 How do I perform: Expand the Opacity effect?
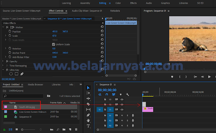click(x=3, y=61)
